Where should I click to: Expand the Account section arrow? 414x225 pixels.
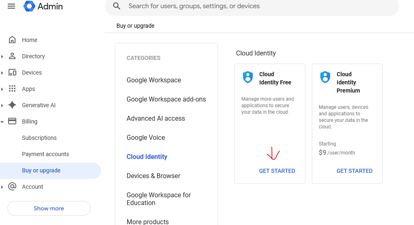click(2, 187)
